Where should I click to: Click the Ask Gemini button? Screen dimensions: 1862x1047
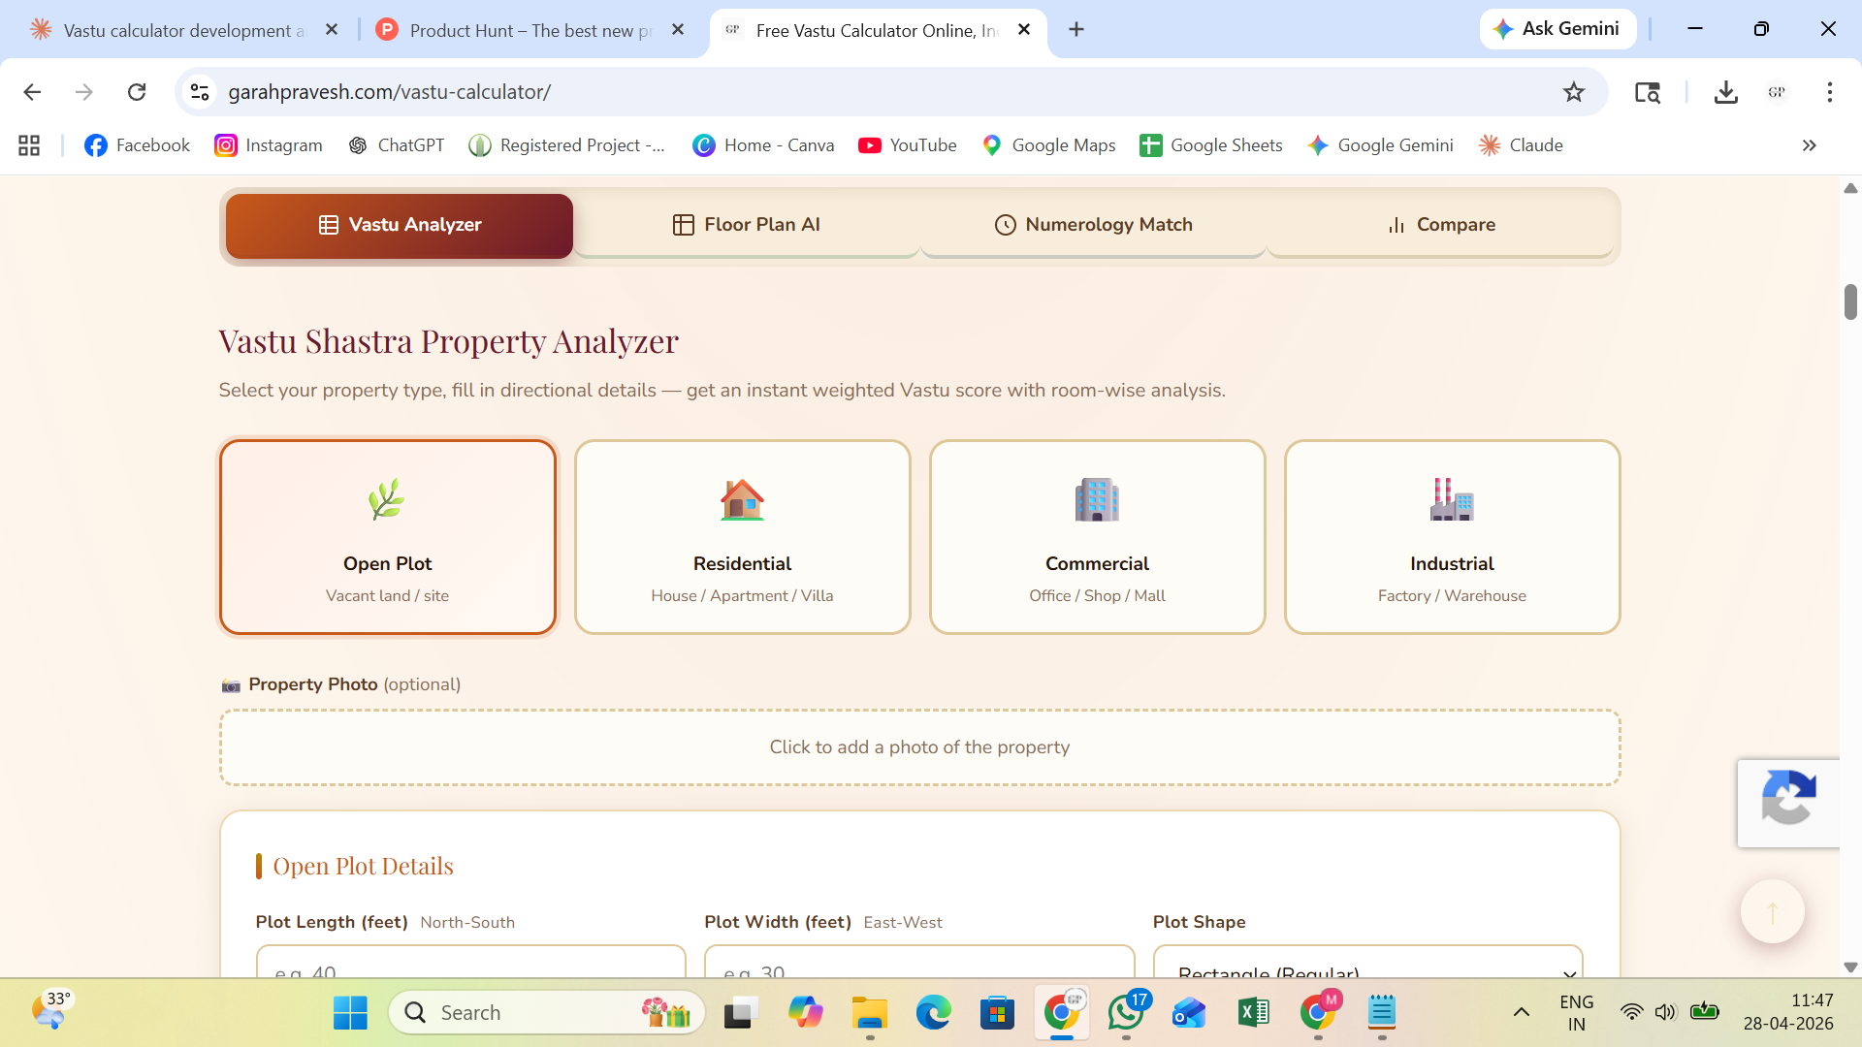[x=1557, y=29]
